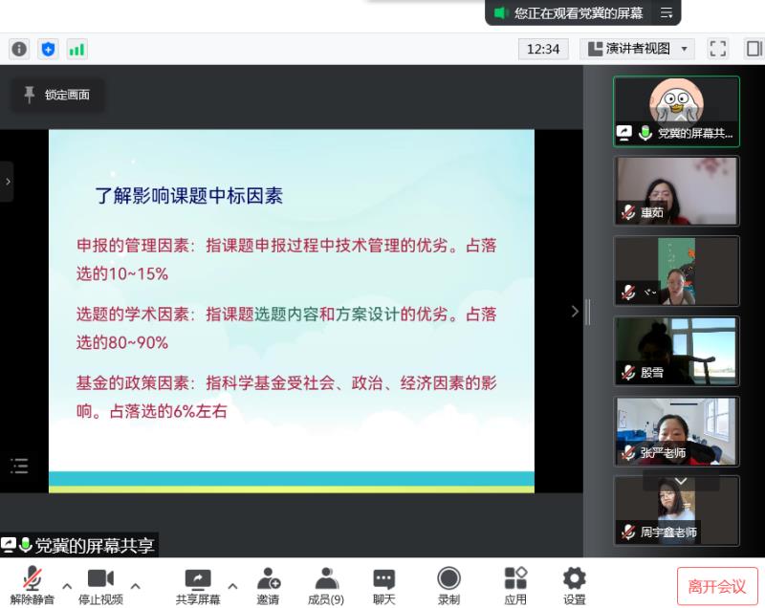Click the blue security shield icon

[48, 49]
